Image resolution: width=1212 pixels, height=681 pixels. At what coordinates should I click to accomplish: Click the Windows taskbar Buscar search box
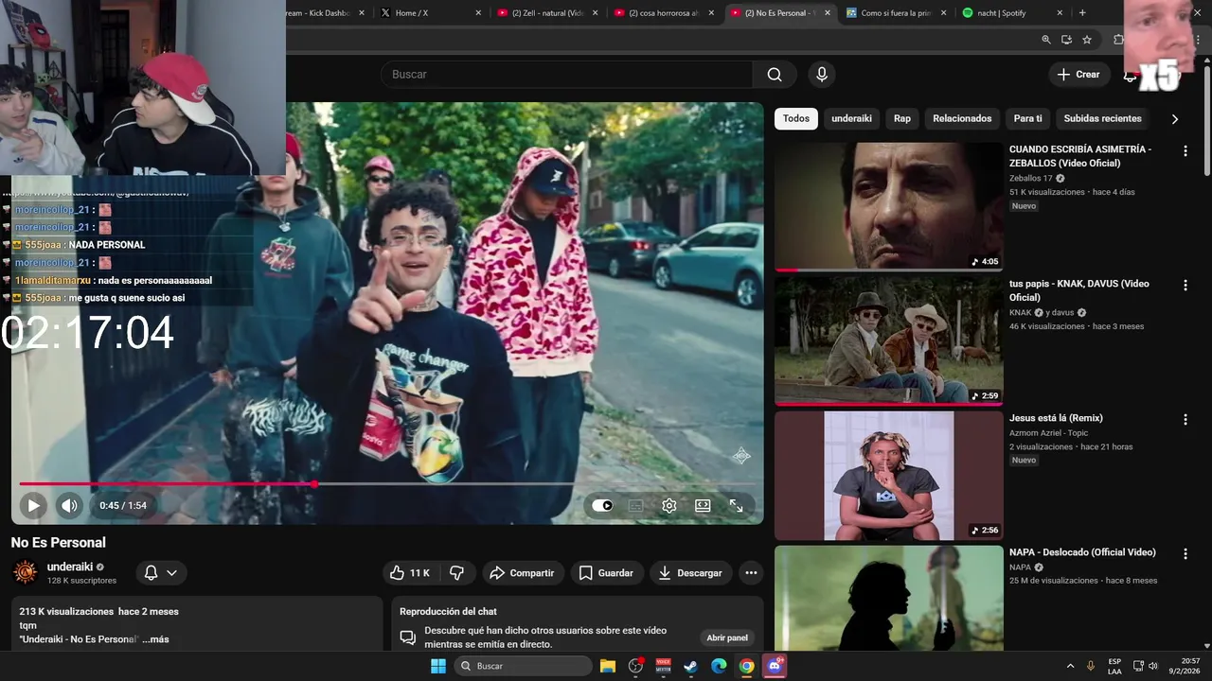click(523, 666)
